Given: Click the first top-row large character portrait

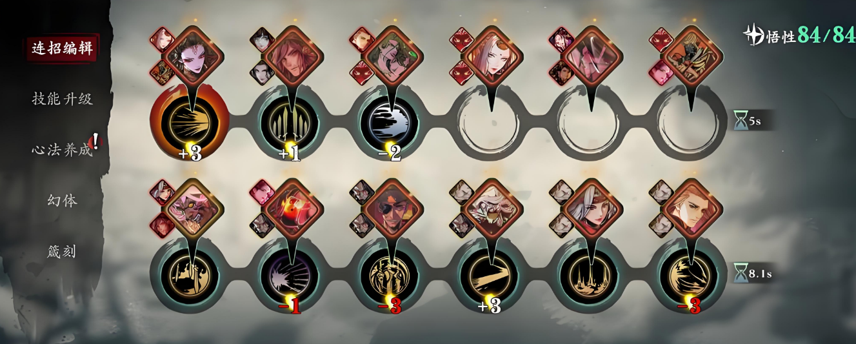Looking at the screenshot, I should tap(195, 56).
